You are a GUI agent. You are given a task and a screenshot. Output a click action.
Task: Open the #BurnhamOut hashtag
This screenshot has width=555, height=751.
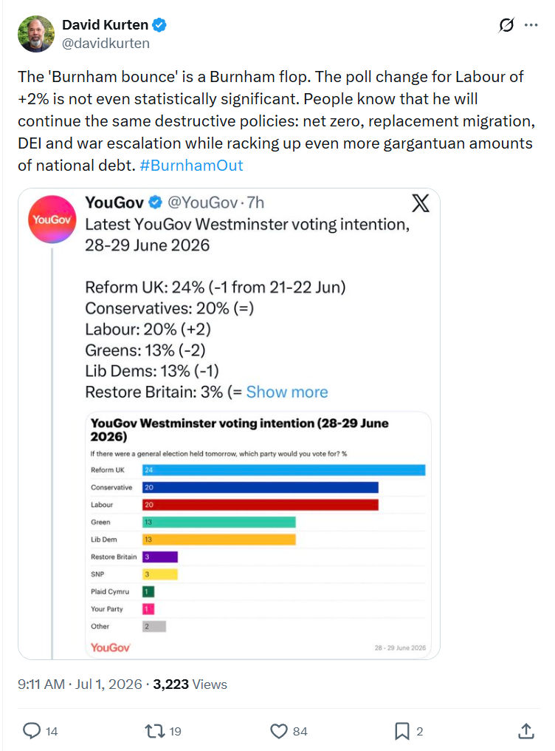point(191,166)
